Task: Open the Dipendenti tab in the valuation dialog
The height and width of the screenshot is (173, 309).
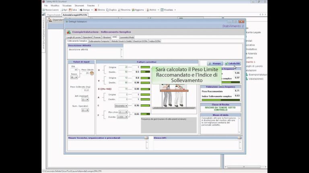Action: (x=87, y=37)
